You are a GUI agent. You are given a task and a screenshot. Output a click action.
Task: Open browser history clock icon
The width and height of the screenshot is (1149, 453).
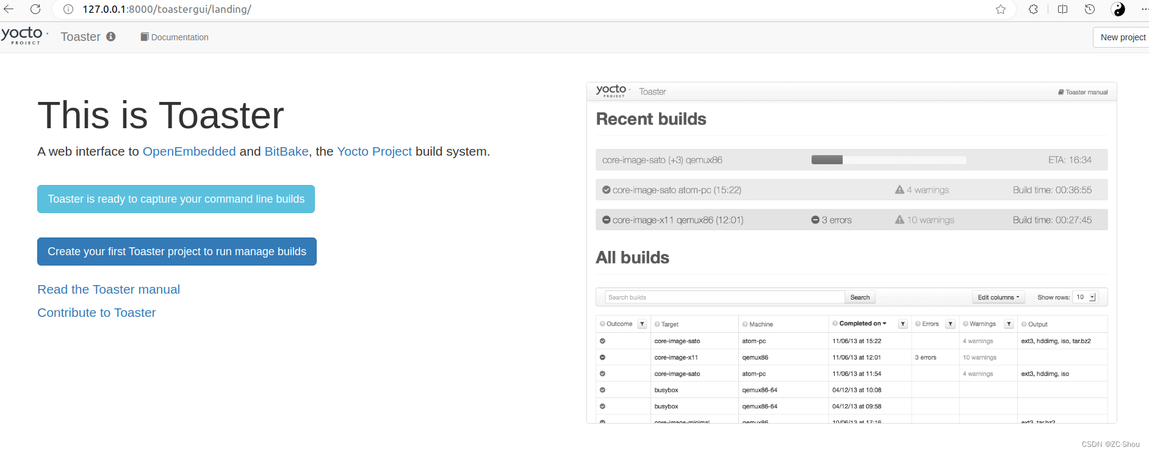point(1090,9)
